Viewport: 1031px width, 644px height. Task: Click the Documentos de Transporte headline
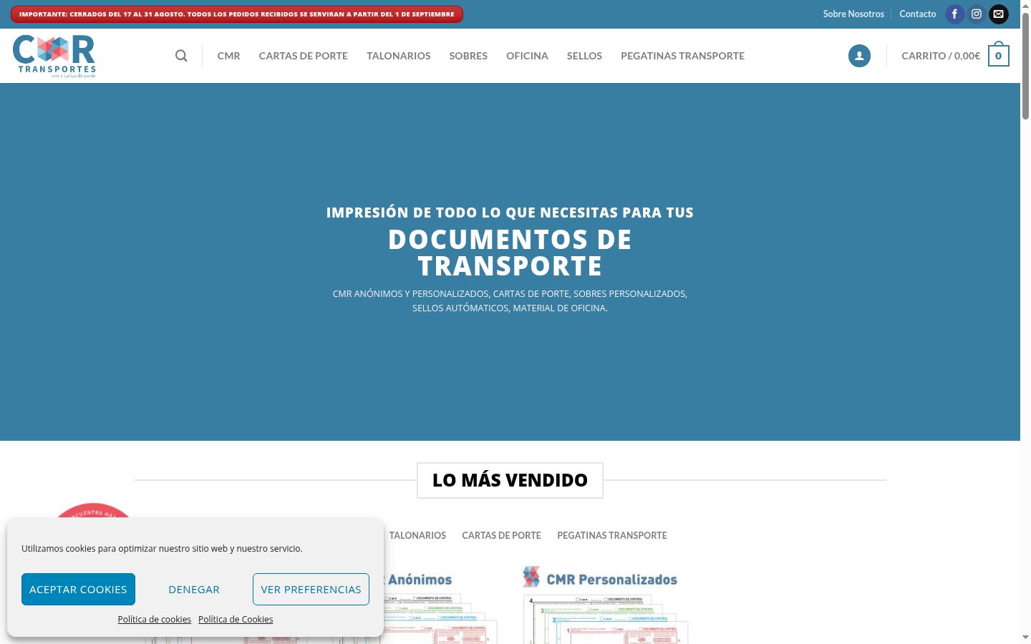tap(510, 253)
